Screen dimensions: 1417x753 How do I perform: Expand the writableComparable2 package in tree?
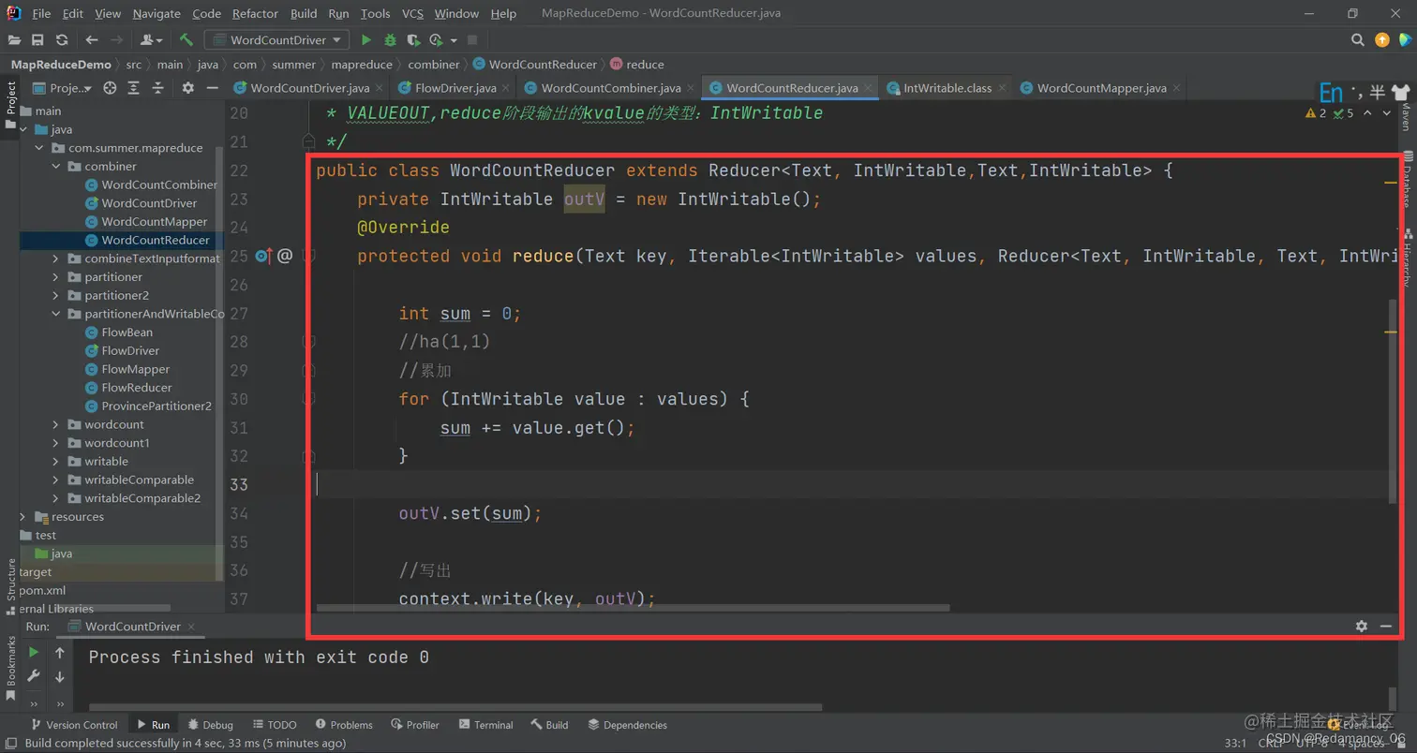click(57, 498)
